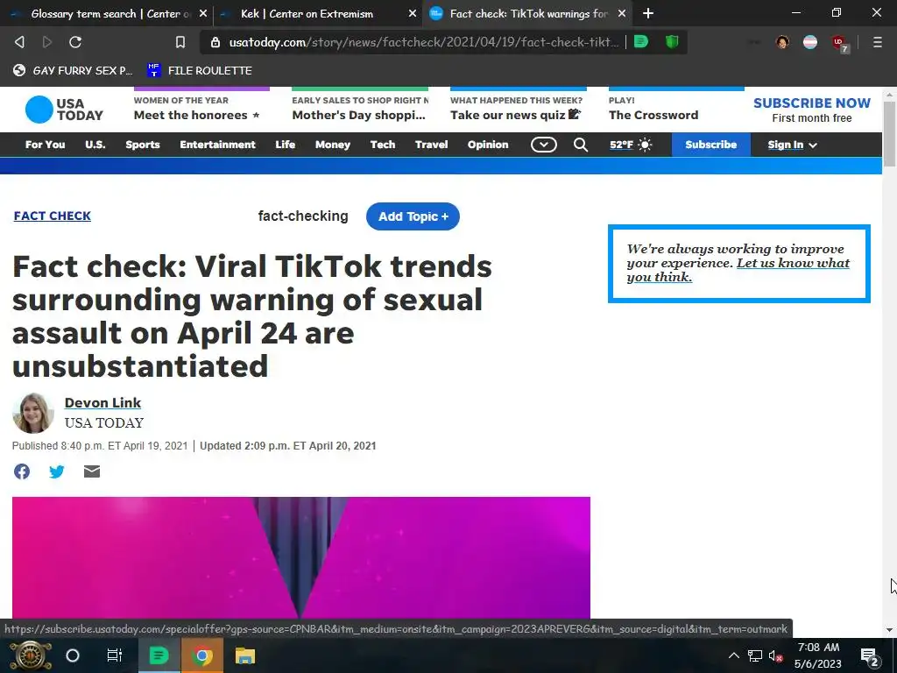Image resolution: width=897 pixels, height=673 pixels.
Task: Click the green app icon on taskbar
Action: 159,655
